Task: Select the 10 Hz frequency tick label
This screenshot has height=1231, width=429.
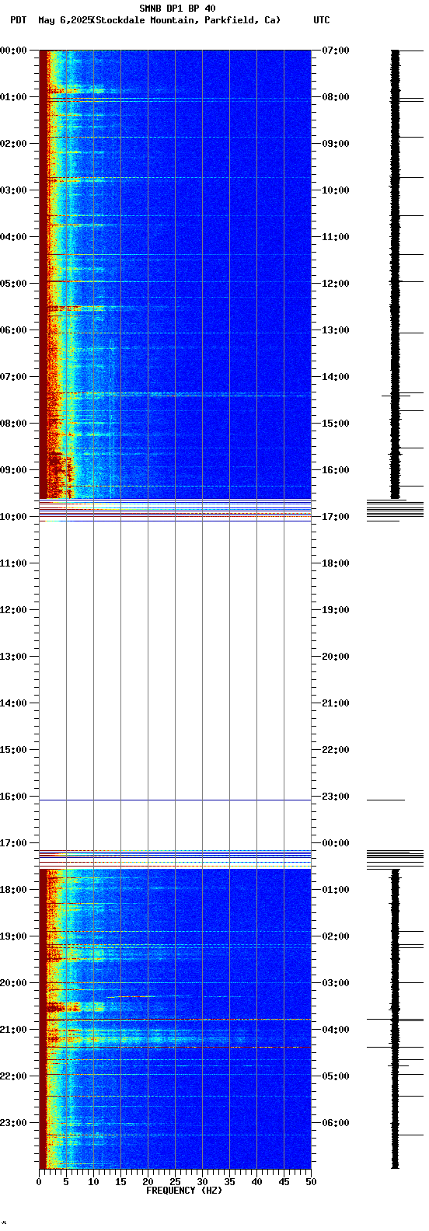Action: (x=93, y=1182)
